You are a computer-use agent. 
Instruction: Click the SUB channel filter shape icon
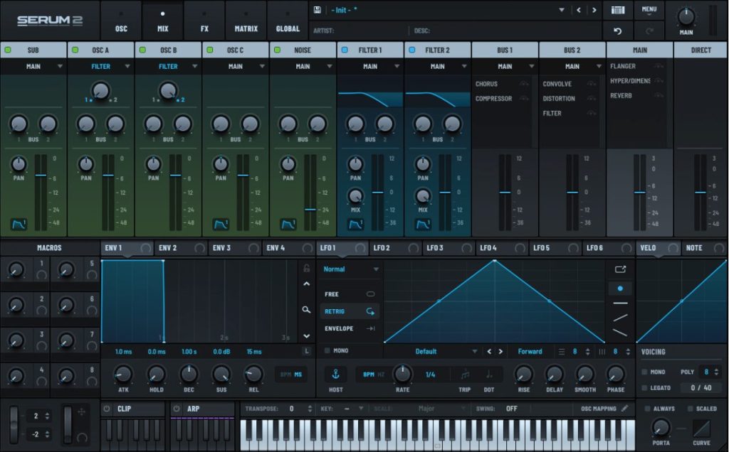click(x=19, y=225)
